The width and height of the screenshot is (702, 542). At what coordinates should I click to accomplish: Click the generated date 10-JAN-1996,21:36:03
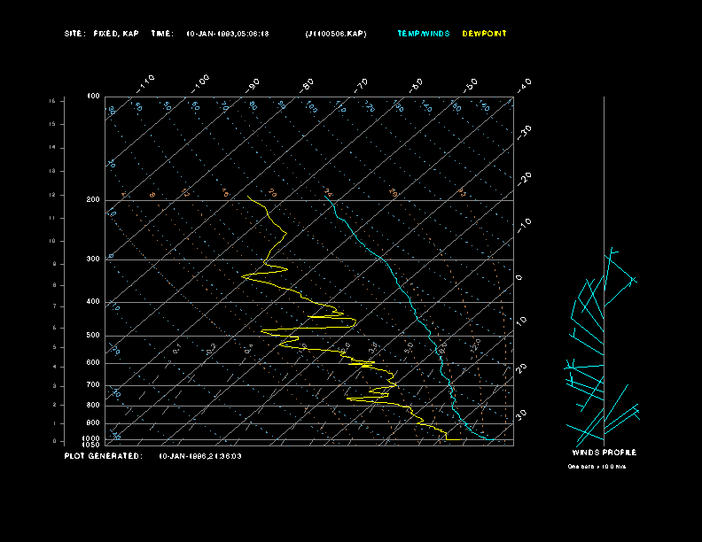pos(200,456)
